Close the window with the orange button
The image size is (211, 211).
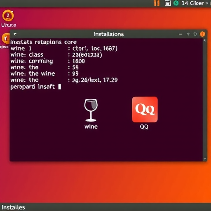point(202,34)
